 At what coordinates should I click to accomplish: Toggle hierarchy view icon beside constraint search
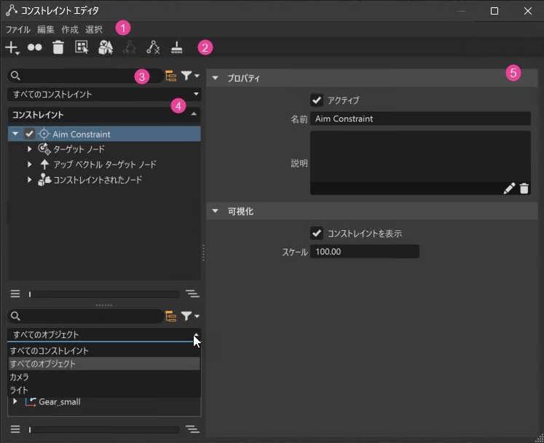(x=171, y=76)
